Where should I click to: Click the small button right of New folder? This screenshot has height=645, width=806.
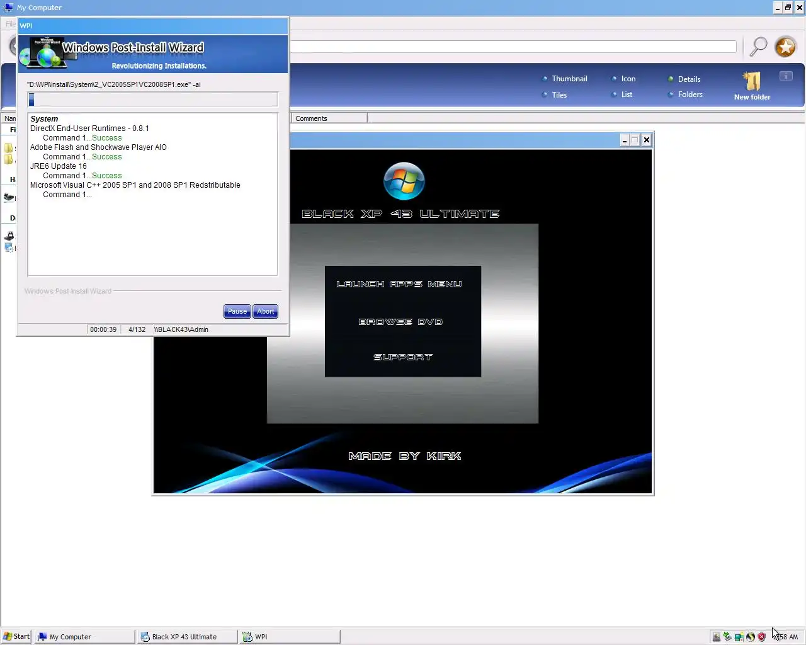click(x=786, y=76)
